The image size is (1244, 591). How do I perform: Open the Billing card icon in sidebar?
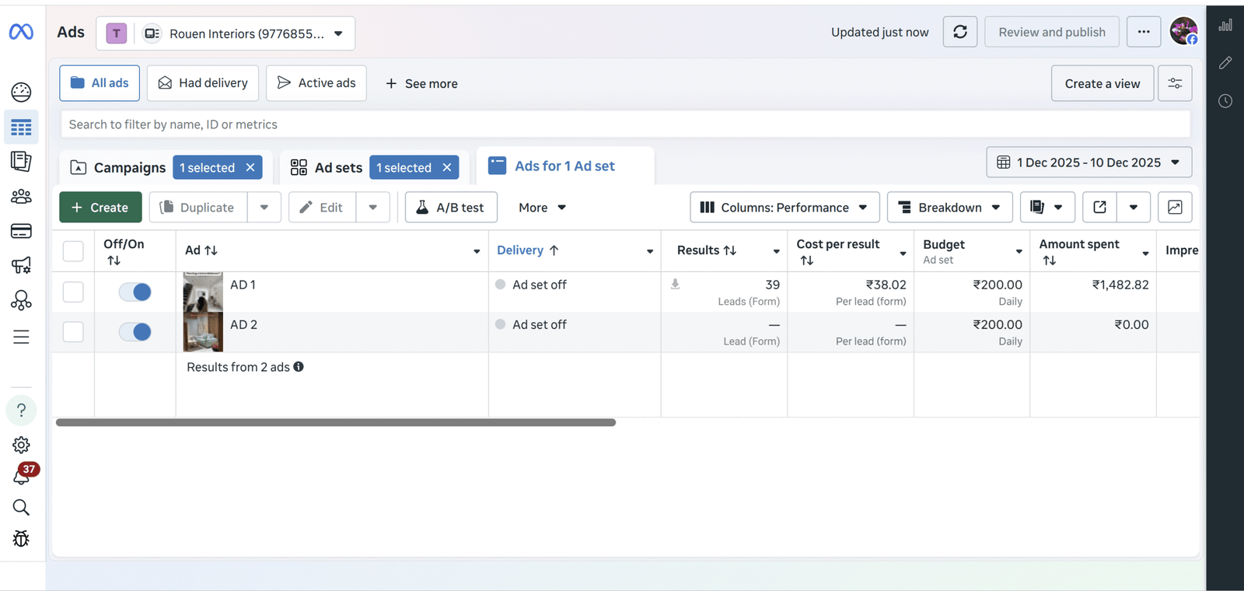tap(21, 231)
